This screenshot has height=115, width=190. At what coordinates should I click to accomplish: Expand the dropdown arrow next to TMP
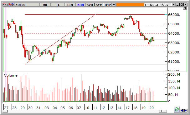click(114, 5)
